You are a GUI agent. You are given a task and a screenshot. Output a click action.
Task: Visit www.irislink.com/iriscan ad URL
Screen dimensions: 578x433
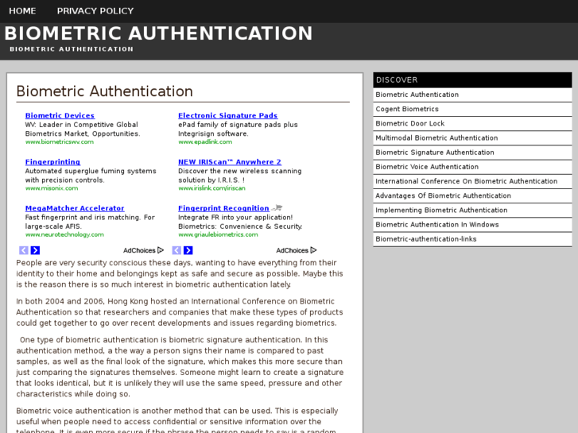click(211, 188)
